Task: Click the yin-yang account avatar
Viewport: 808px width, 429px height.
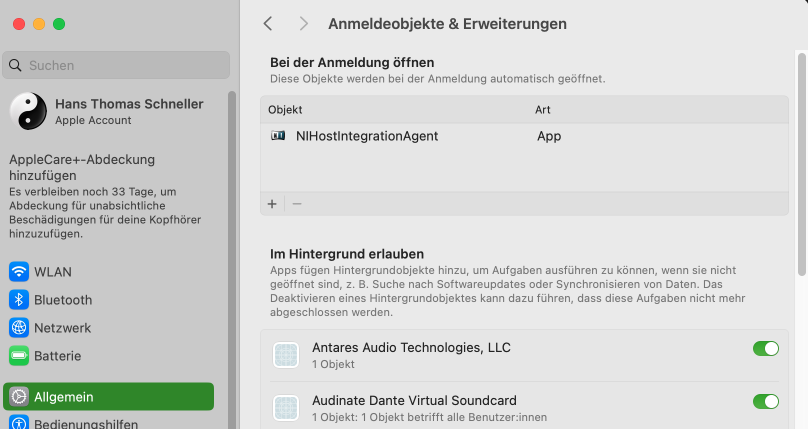Action: [x=28, y=111]
